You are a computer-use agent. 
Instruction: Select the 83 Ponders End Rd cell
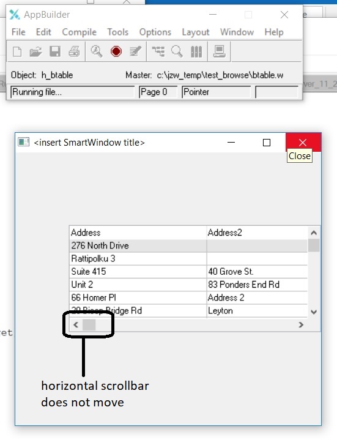click(257, 285)
